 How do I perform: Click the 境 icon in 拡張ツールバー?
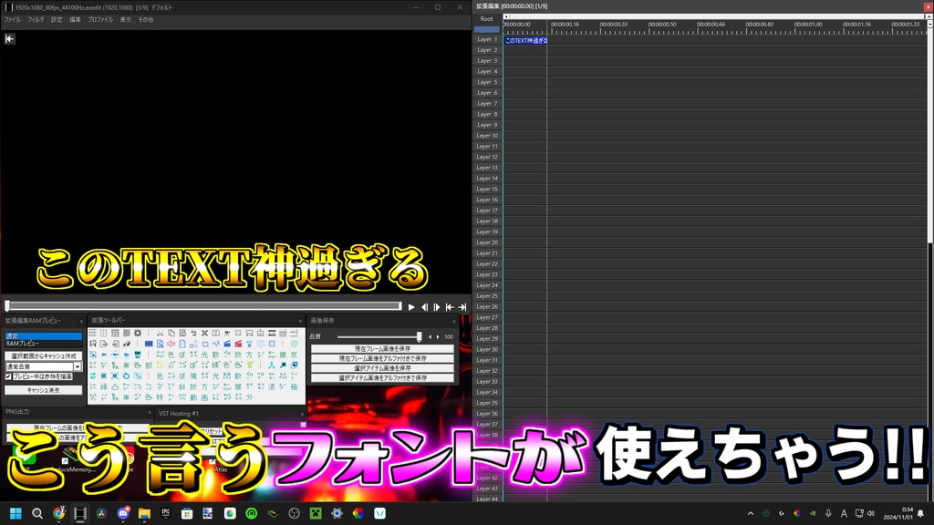pyautogui.click(x=193, y=376)
